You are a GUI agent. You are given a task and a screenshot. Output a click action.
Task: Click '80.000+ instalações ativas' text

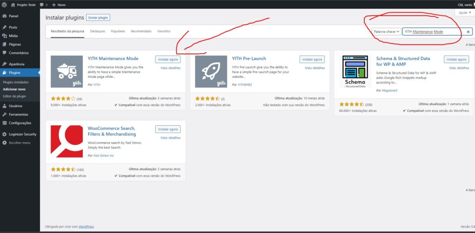[x=358, y=110]
